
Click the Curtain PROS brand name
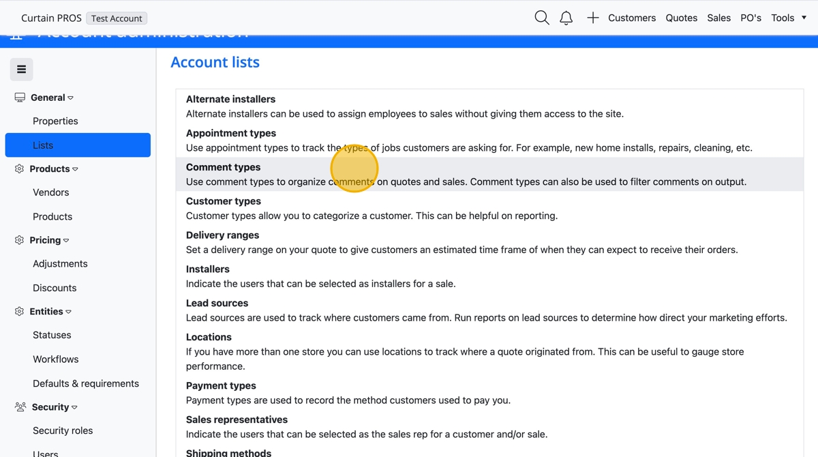tap(51, 18)
